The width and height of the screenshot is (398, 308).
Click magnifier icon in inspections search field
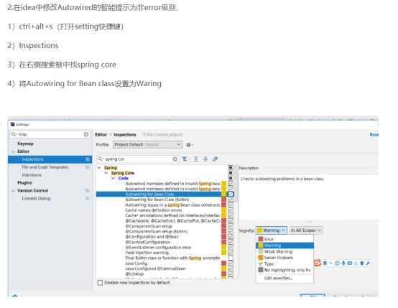click(x=101, y=159)
